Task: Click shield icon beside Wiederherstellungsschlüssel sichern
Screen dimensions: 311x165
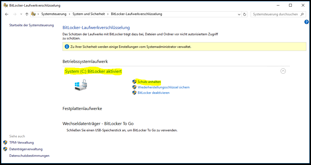Action: [134, 87]
